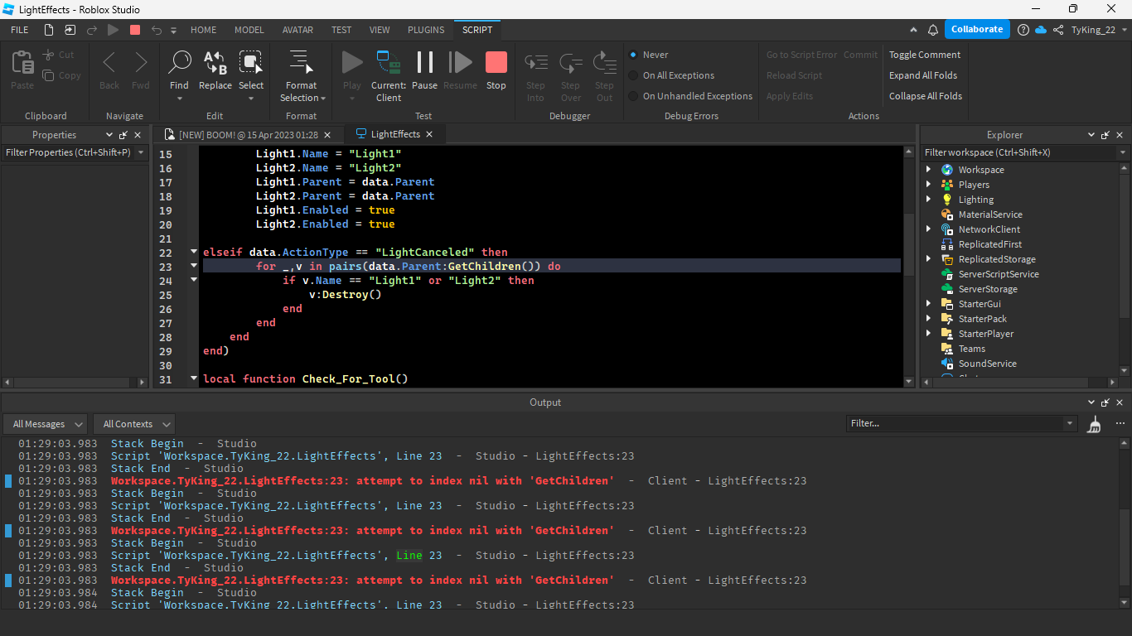
Task: Choose On Unhandled Exceptions option
Action: click(x=634, y=96)
